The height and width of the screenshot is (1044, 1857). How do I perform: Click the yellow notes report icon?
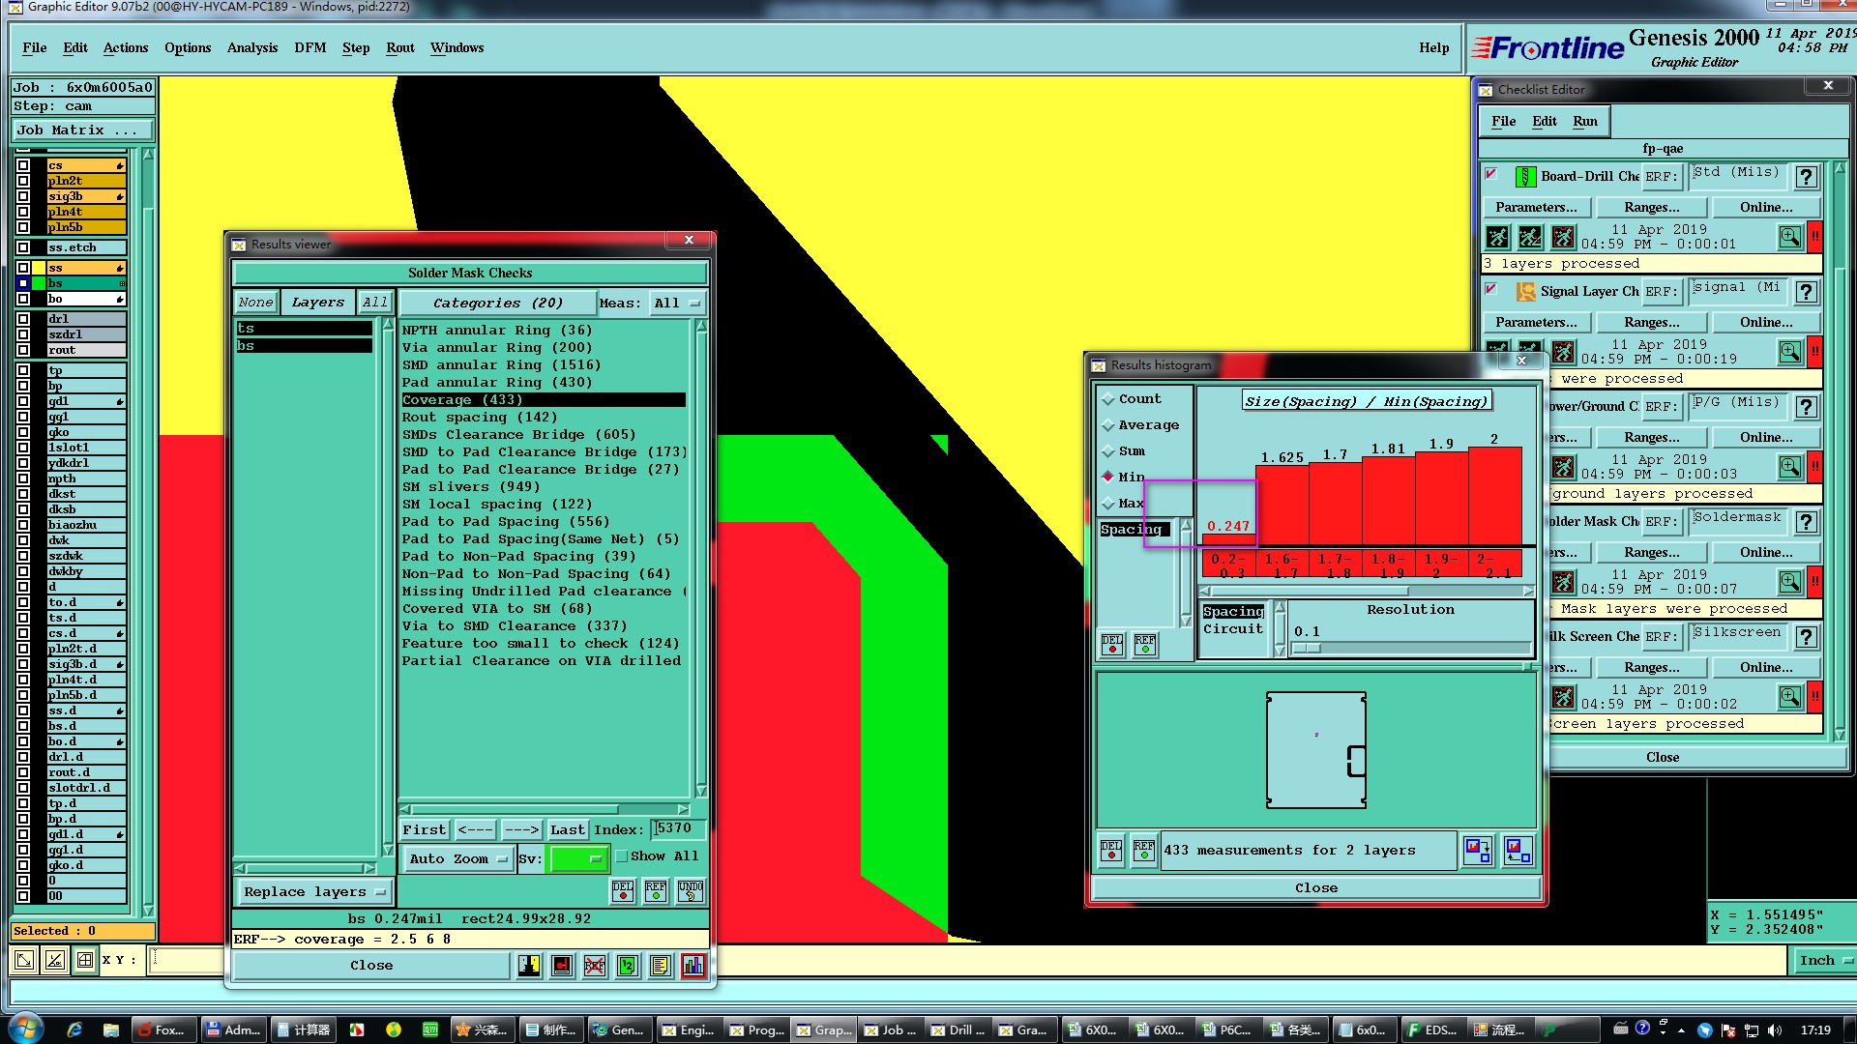pyautogui.click(x=660, y=965)
